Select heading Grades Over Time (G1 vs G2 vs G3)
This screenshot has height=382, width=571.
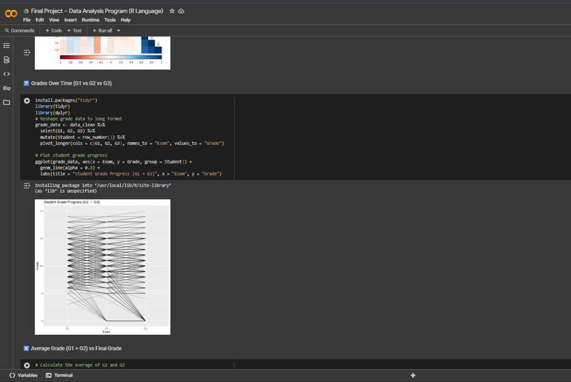click(x=71, y=83)
